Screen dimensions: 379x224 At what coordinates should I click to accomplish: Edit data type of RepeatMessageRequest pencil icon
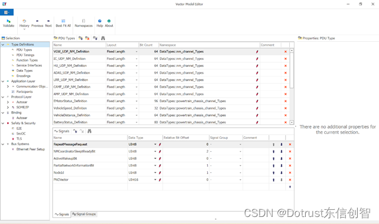[160, 145]
